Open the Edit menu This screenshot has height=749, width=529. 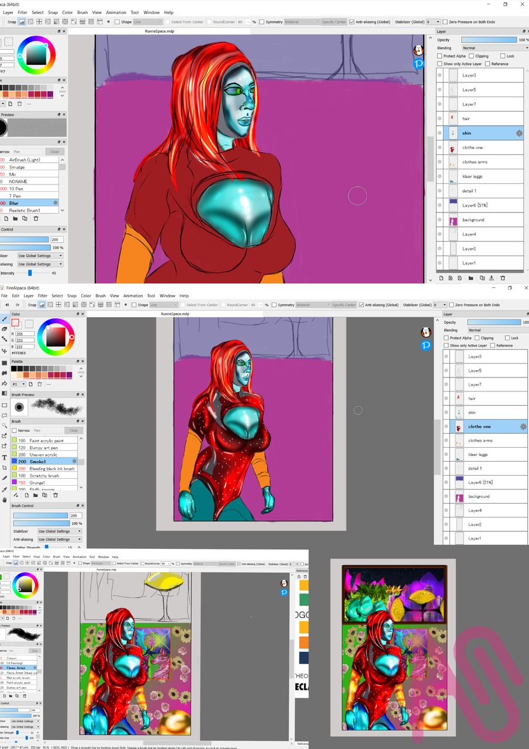(15, 296)
